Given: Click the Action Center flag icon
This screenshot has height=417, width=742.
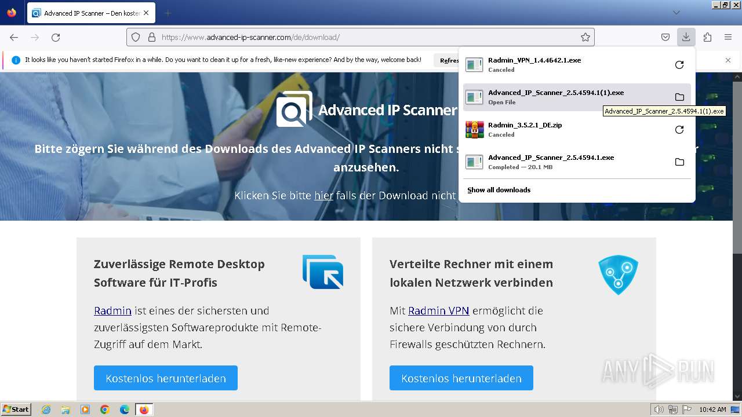Looking at the screenshot, I should 687,409.
